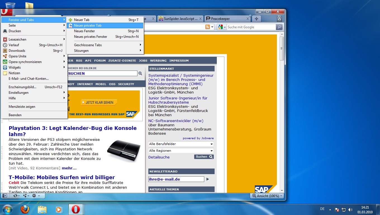Click the RSS feed icon in address bar
380x215 pixels.
click(208, 27)
